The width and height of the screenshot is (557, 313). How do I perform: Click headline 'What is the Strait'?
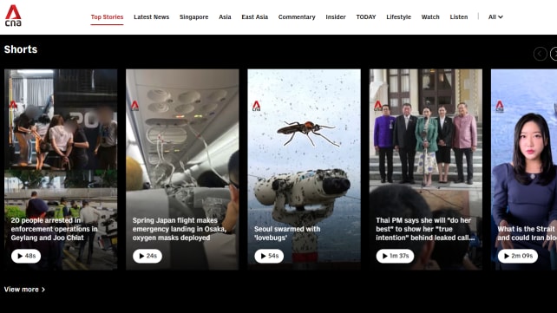tap(527, 233)
